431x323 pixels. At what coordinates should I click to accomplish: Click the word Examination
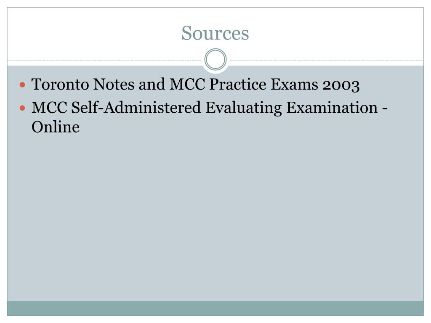[x=332, y=108]
